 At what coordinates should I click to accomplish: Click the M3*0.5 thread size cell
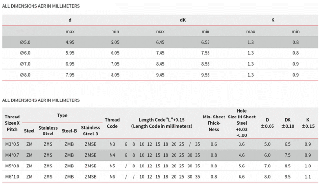(x=12, y=144)
